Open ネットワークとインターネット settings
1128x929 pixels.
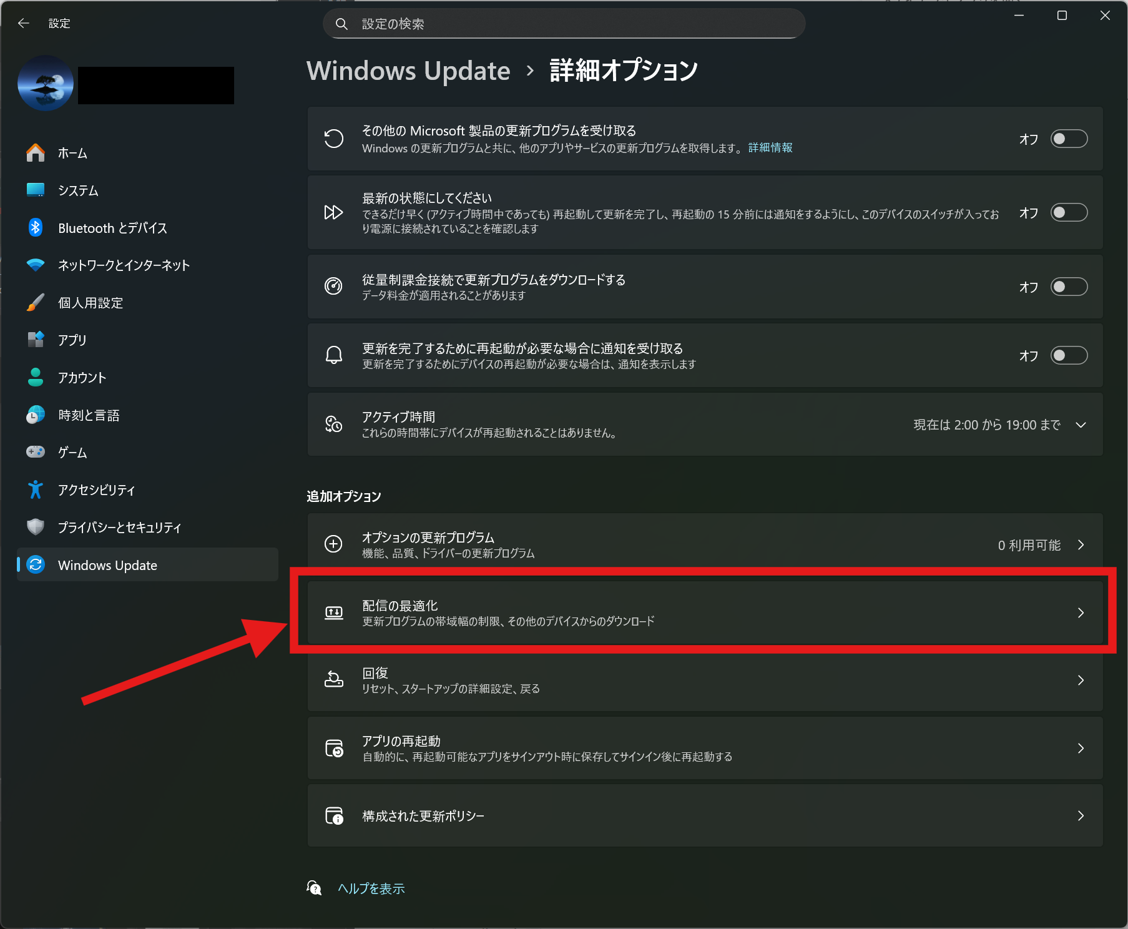point(147,265)
